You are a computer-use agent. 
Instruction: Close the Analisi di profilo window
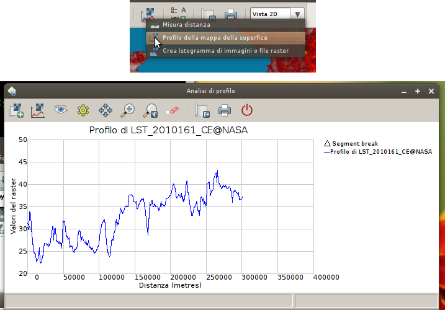[x=431, y=91]
